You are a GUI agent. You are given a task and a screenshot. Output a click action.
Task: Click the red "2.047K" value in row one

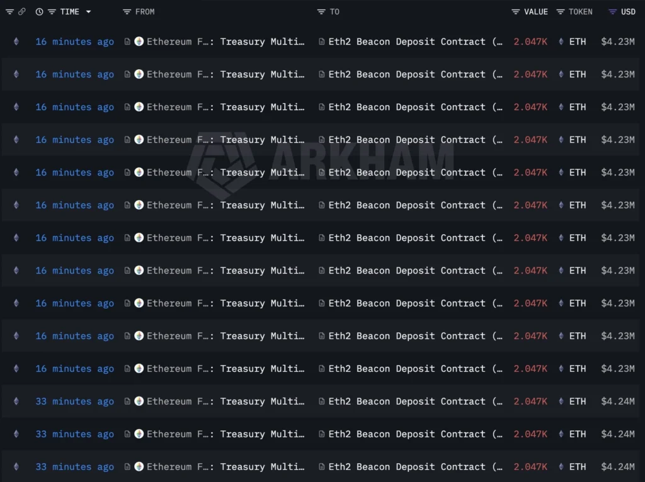coord(530,42)
